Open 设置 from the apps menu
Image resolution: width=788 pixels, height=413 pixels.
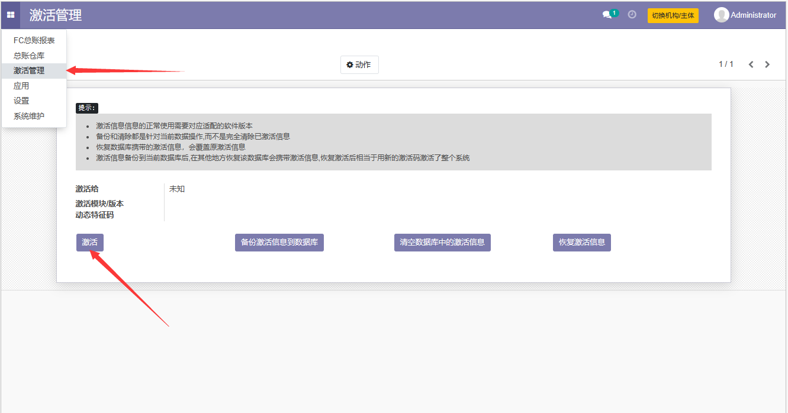21,101
